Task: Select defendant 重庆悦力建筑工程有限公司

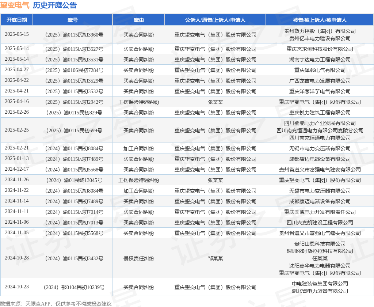Action: [x=320, y=113]
